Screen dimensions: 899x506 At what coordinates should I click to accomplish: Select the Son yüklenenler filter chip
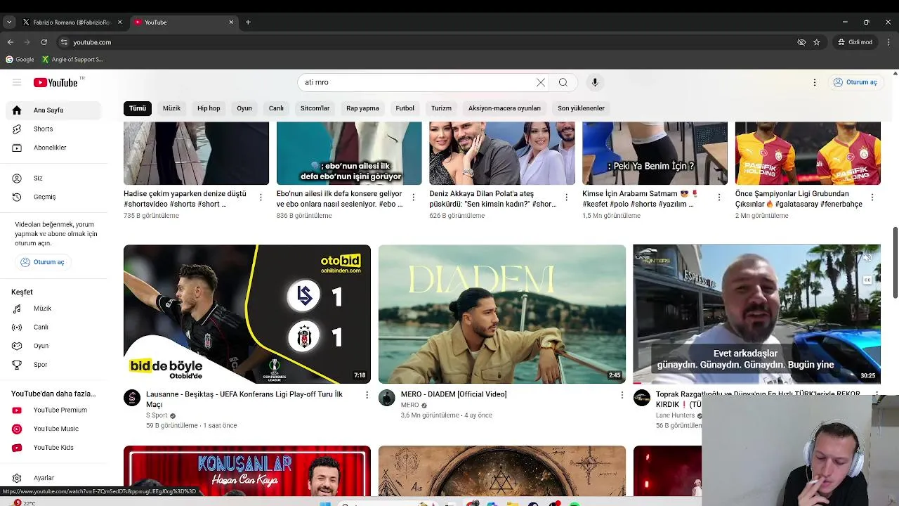click(581, 108)
